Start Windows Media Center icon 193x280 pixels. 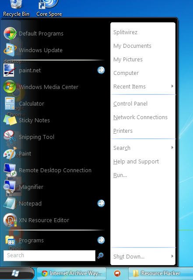10,87
